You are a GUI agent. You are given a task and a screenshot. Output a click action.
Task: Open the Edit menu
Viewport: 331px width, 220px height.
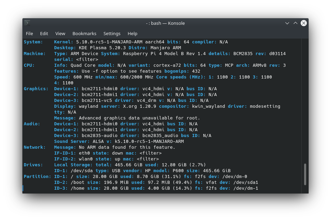click(44, 33)
